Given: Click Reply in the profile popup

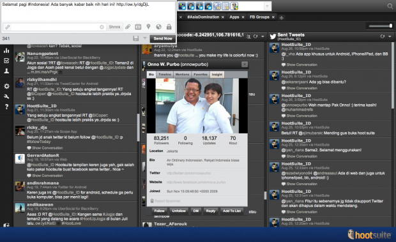Looking at the screenshot, I should point(211,211).
